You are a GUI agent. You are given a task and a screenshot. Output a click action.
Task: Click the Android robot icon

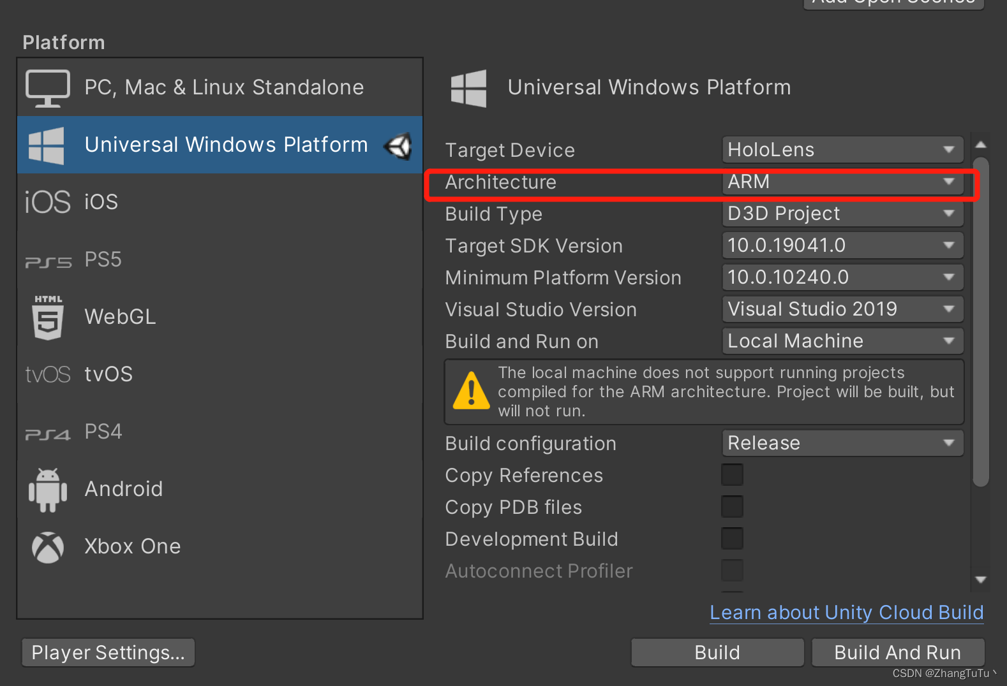coord(48,490)
